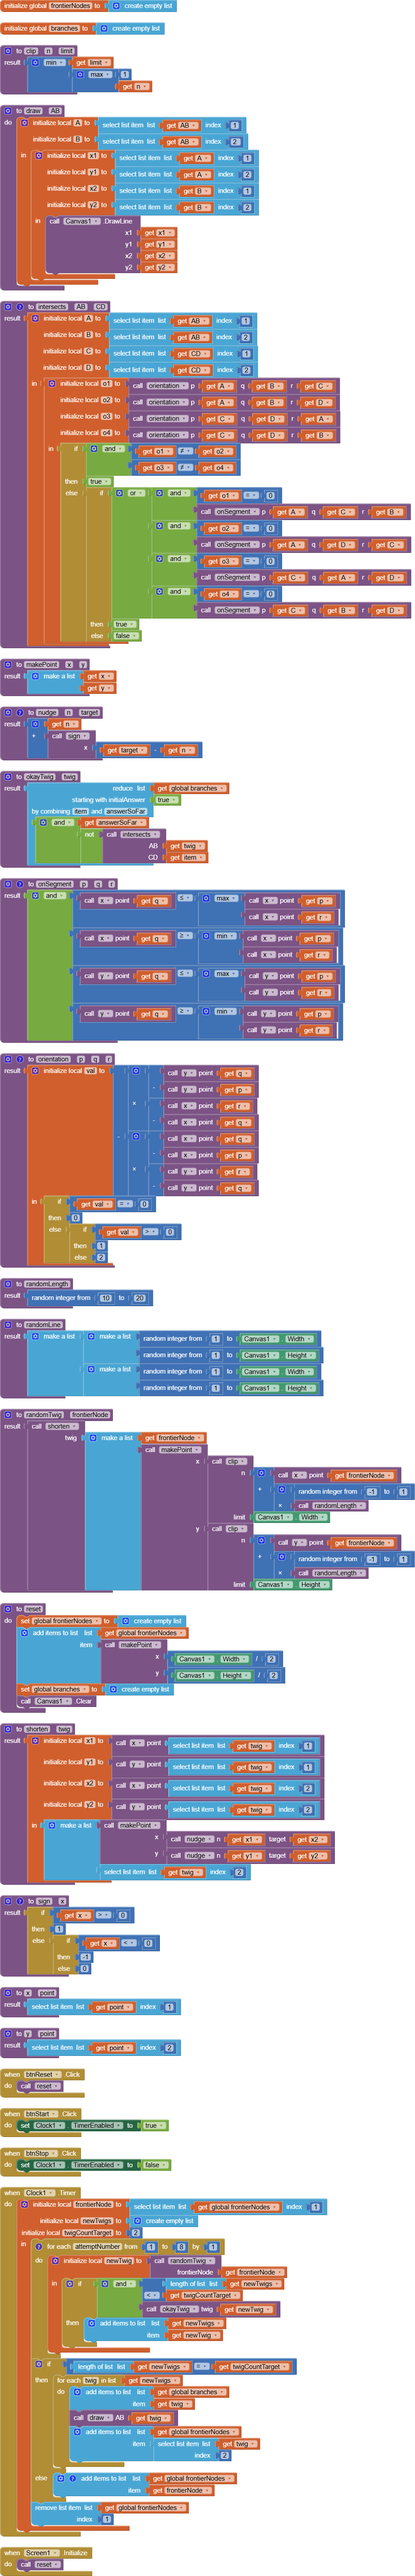The width and height of the screenshot is (415, 2576).
Task: Open mutator gear on okayTwig procedure definition
Action: click(x=8, y=776)
